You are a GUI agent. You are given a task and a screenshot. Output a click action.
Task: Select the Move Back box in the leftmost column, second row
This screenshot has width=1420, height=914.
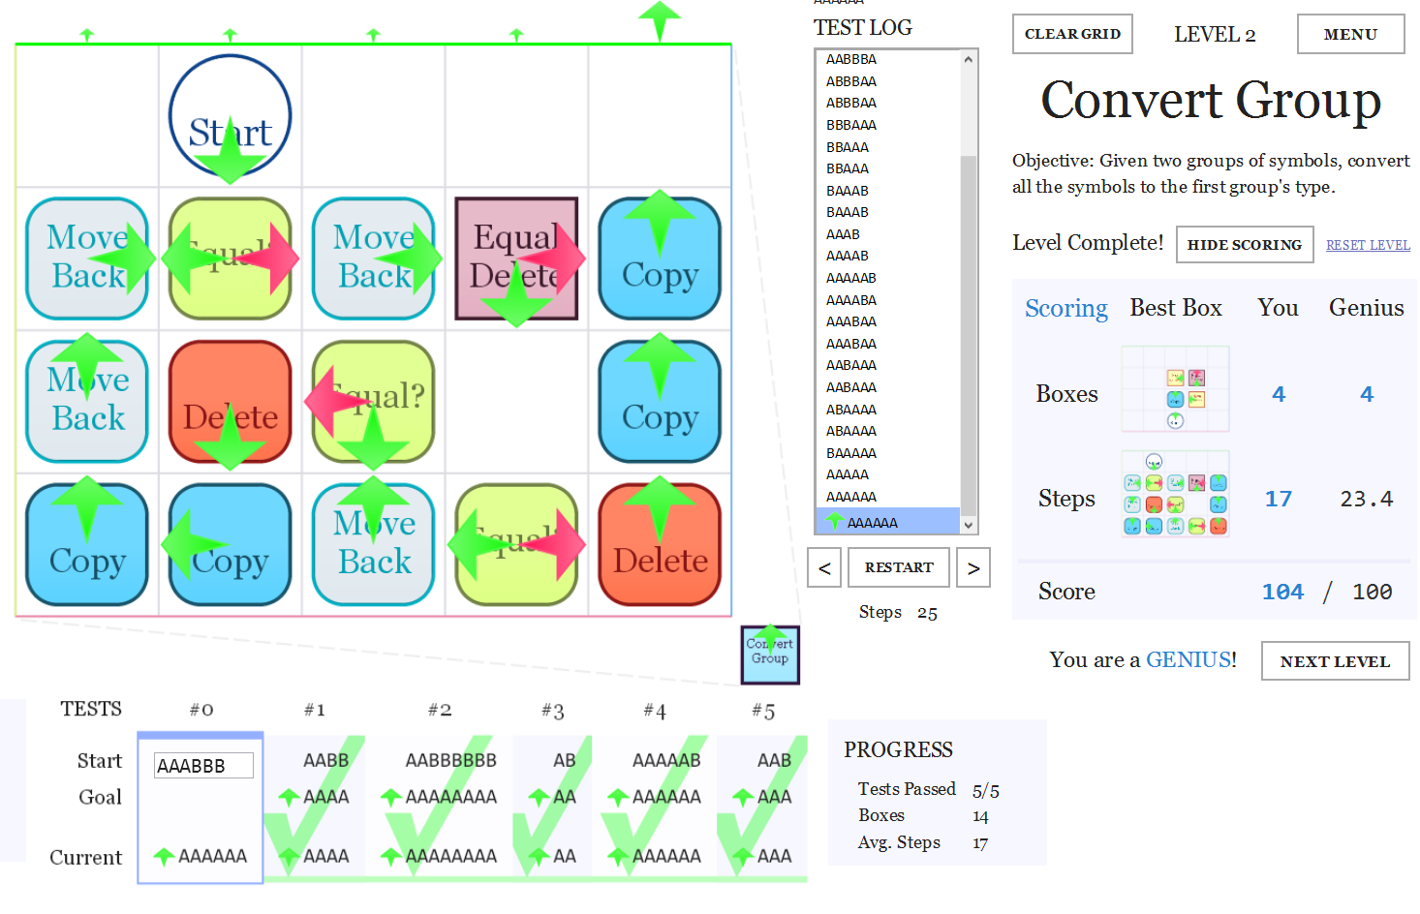point(87,259)
